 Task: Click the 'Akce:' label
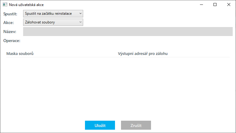click(9, 23)
